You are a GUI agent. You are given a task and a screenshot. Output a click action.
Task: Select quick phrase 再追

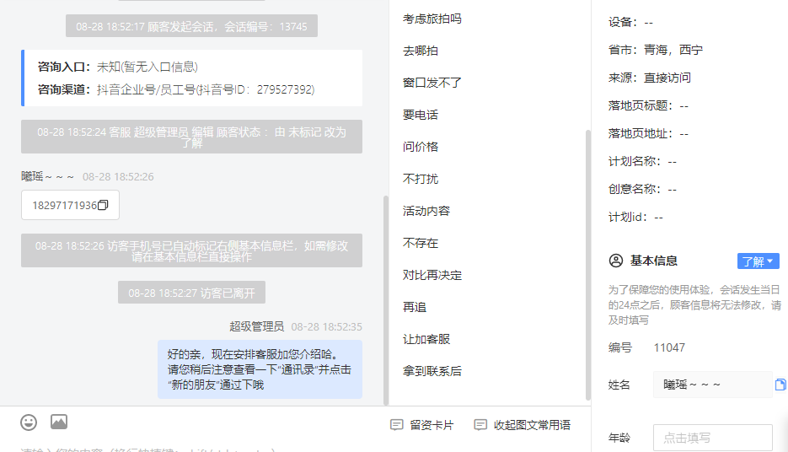[415, 307]
